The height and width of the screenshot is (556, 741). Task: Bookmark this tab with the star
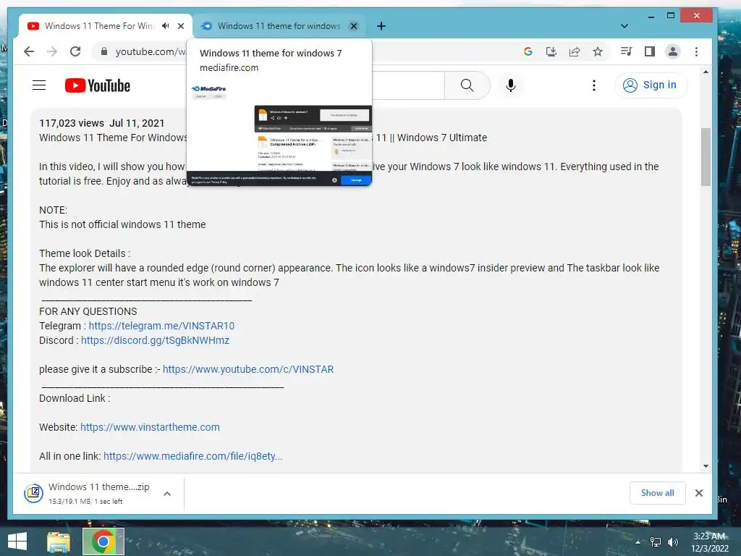pos(598,51)
